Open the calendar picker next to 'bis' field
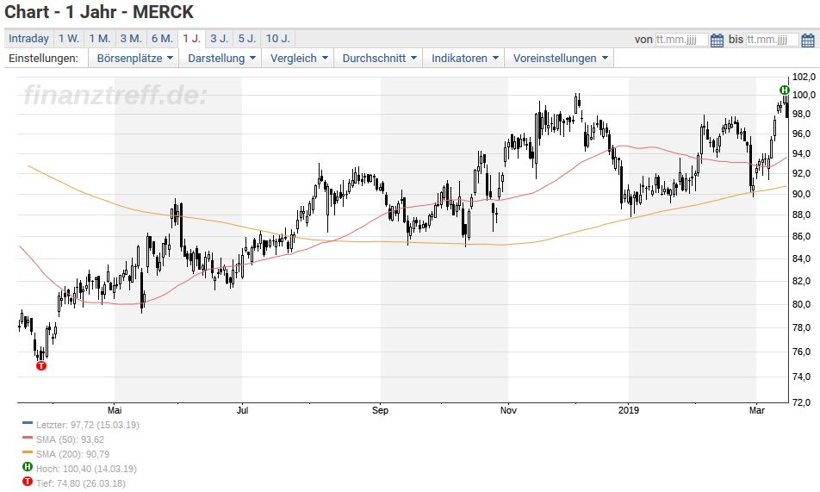This screenshot has height=492, width=820. tap(808, 40)
